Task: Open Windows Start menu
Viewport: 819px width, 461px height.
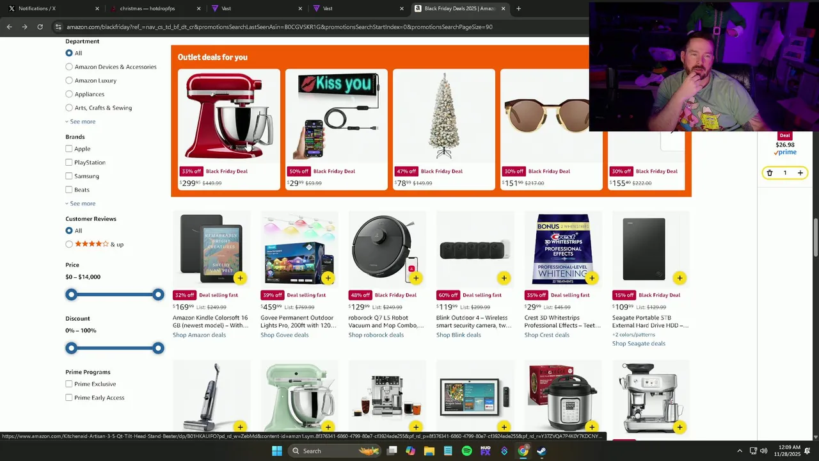Action: [x=277, y=451]
